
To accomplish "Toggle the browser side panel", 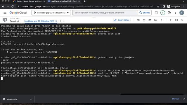I will tap(164, 6).
